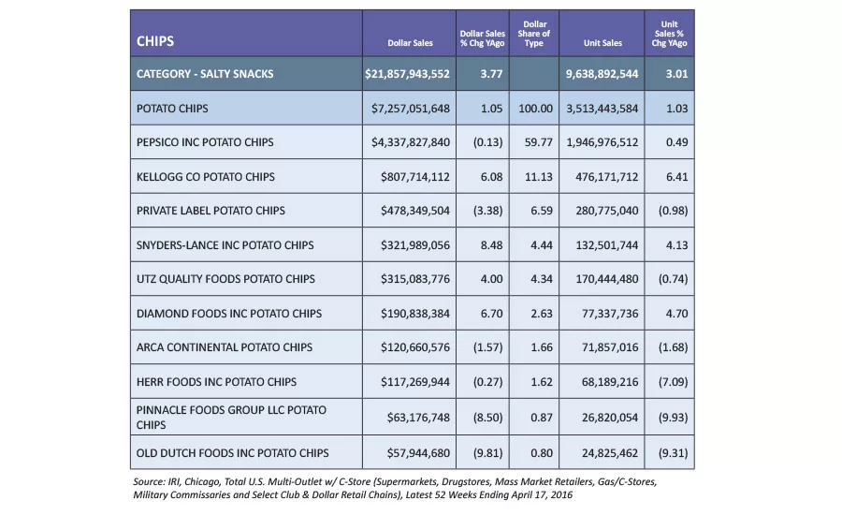Select KELLOGG CO POTATO CHIPS label
This screenshot has height=515, width=842.
click(205, 176)
